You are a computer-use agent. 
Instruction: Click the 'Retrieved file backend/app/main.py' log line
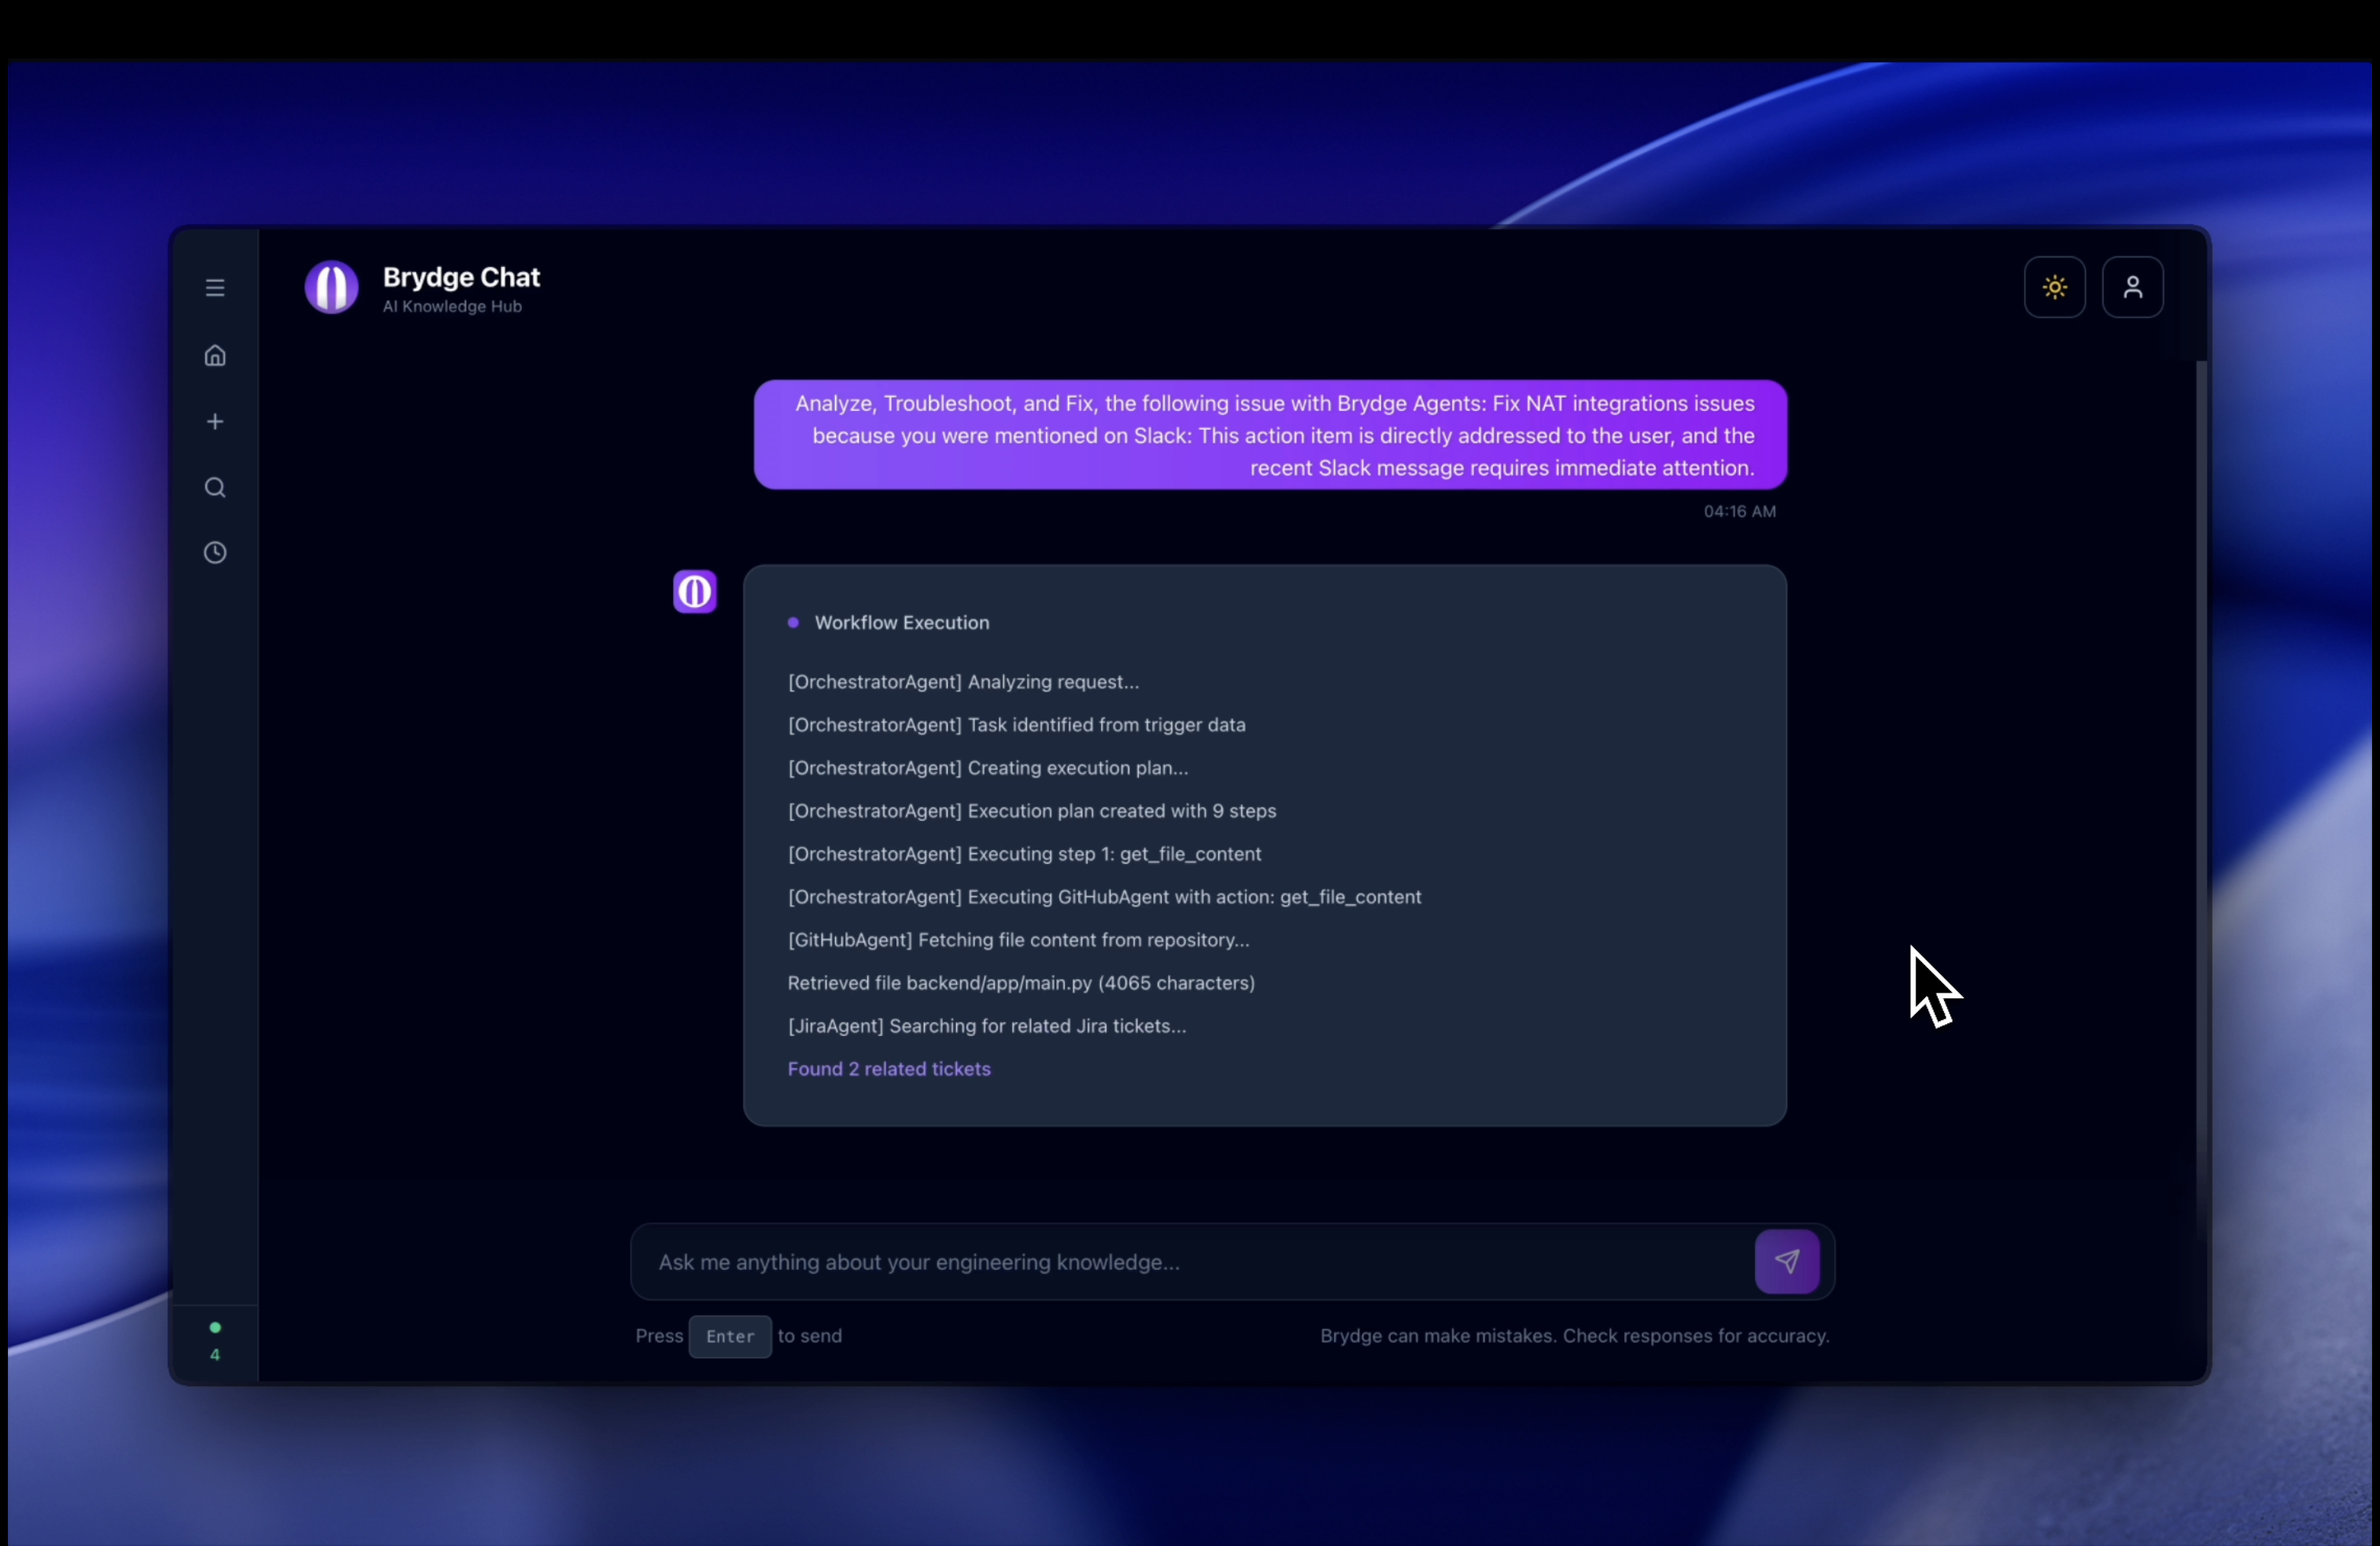(x=1020, y=983)
